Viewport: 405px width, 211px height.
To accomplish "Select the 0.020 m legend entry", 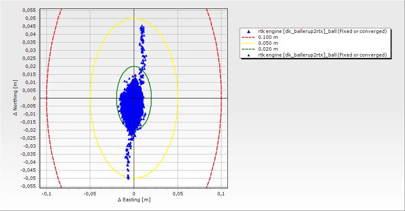I will 268,49.
